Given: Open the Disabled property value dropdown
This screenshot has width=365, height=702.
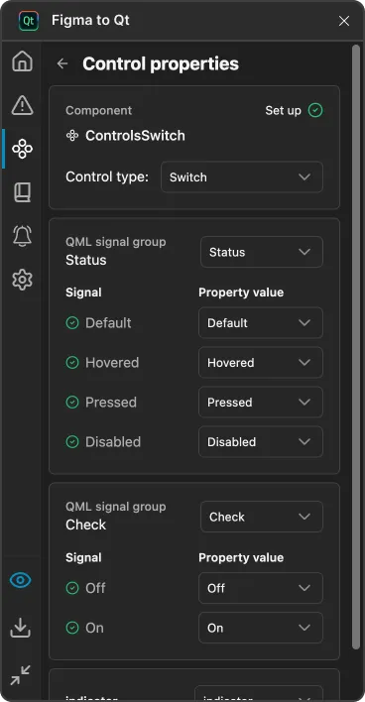Looking at the screenshot, I should coord(261,442).
